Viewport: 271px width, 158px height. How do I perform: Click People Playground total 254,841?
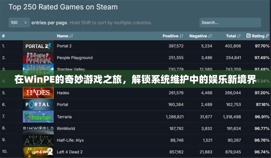pyautogui.click(x=233, y=58)
